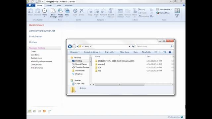The height and width of the screenshot is (119, 212).
Task: Collapse the Storage folders group
Action: pyautogui.click(x=37, y=48)
